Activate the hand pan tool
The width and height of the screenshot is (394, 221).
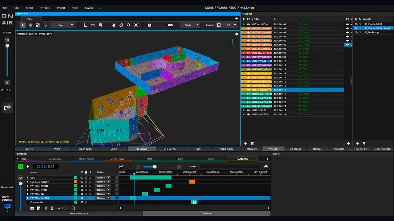click(114, 25)
